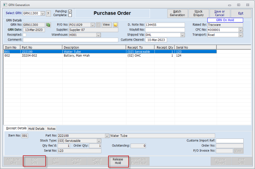Click the Raised By Tracware field
The height and width of the screenshot is (169, 255).
[x=225, y=25]
